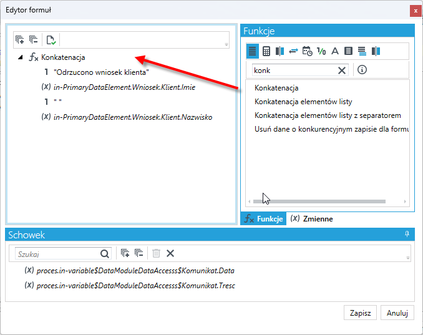Expand all formula tree nodes
423x335 pixels.
[20, 40]
